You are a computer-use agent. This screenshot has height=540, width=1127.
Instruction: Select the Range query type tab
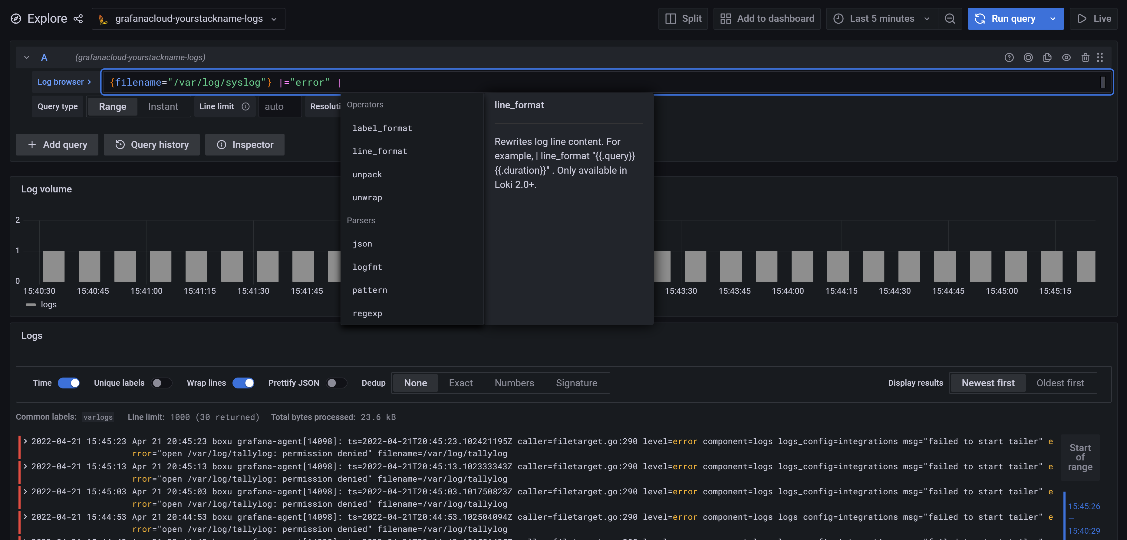[x=113, y=106]
